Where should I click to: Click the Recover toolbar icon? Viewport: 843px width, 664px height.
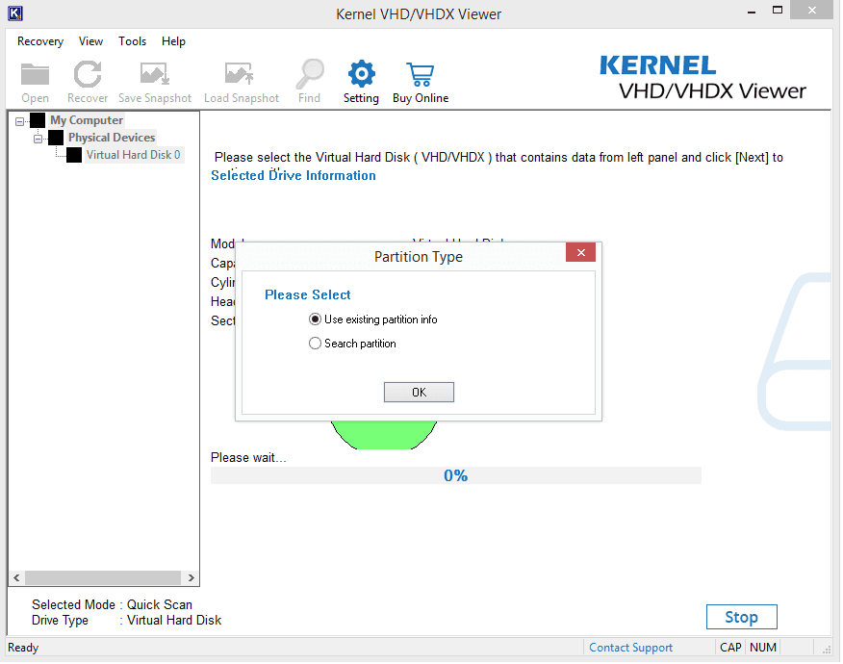click(x=88, y=74)
